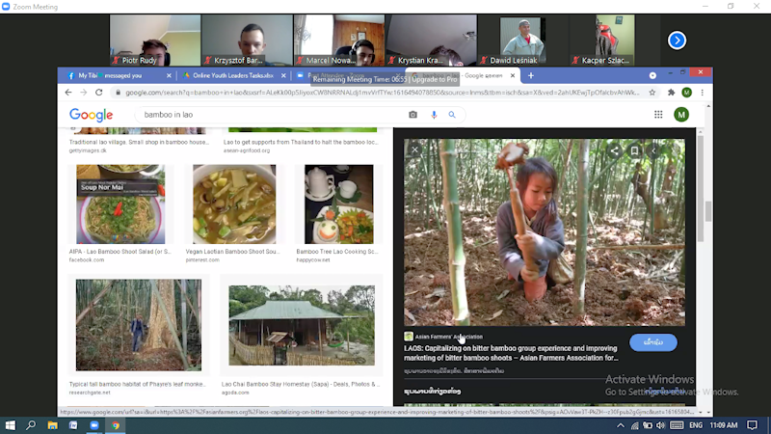Open notification center icon
The height and width of the screenshot is (434, 771).
tap(752, 425)
